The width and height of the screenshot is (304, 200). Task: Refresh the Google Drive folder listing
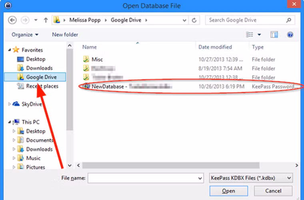(194, 20)
